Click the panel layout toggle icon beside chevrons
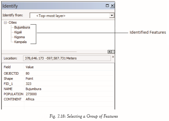 tap(113, 52)
